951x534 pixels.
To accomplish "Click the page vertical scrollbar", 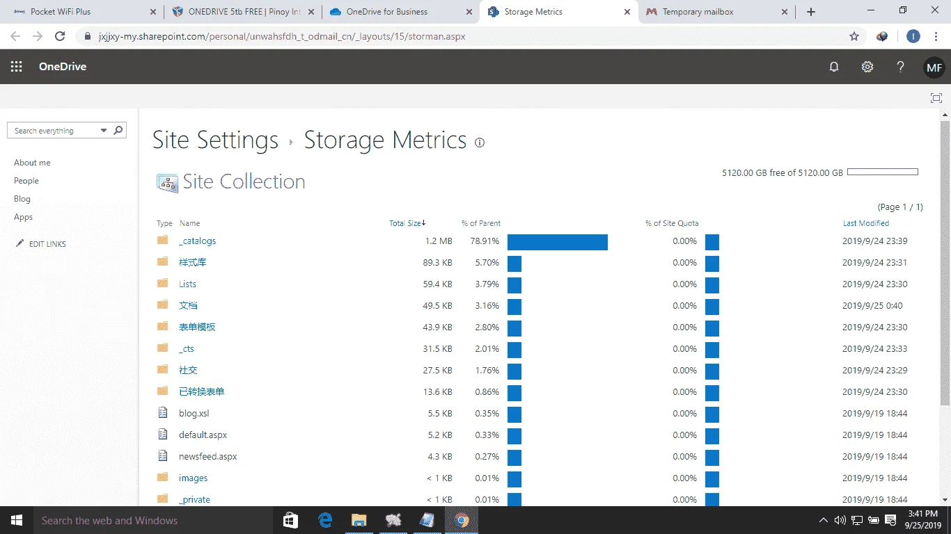I will pos(945,264).
